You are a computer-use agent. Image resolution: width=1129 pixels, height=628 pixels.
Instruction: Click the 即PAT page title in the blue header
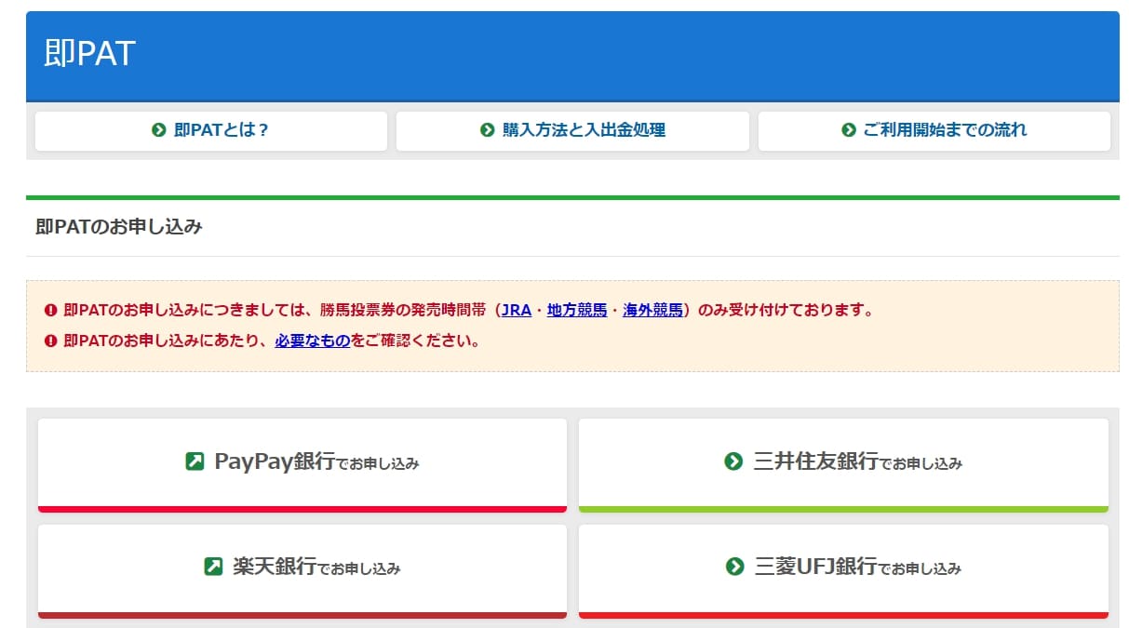90,54
